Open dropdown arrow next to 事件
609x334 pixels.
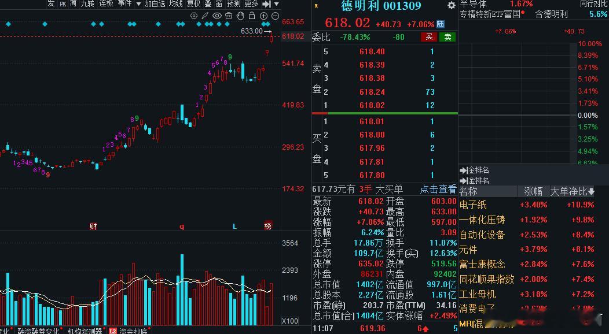138,4
